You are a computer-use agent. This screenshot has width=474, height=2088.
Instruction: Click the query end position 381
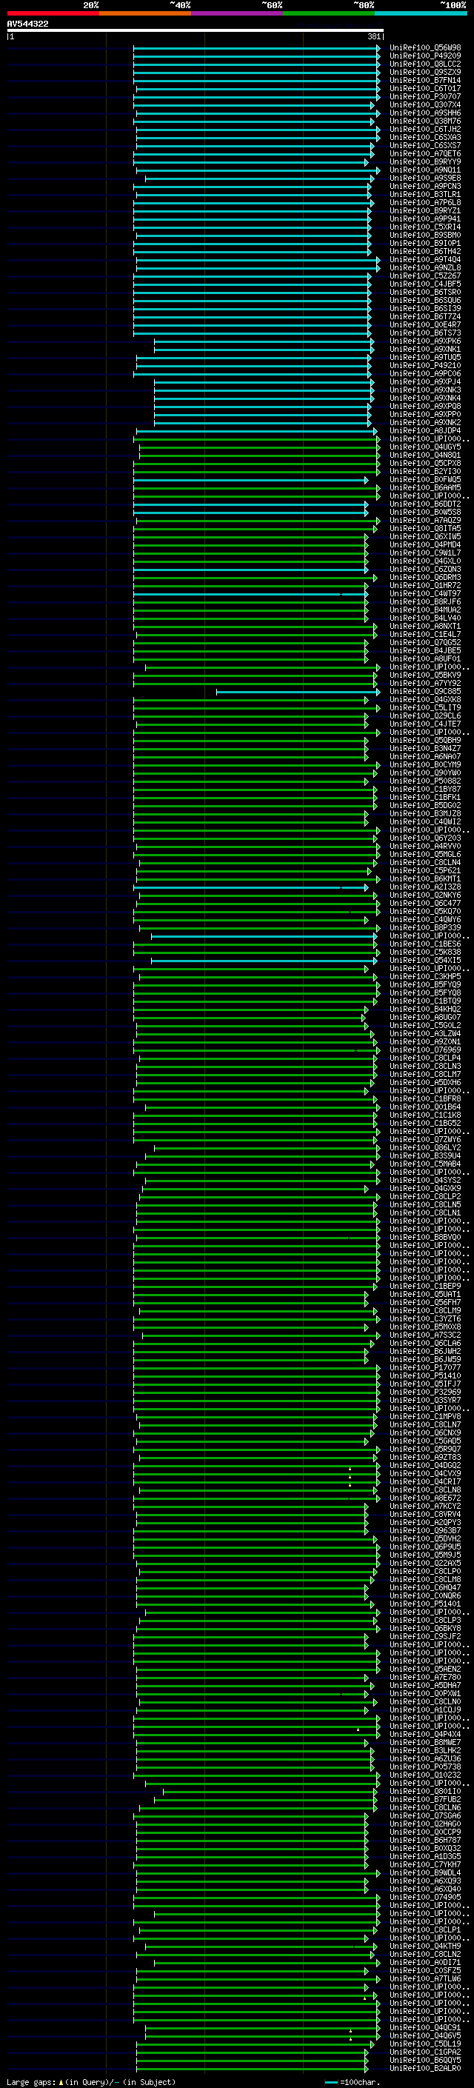pyautogui.click(x=373, y=36)
